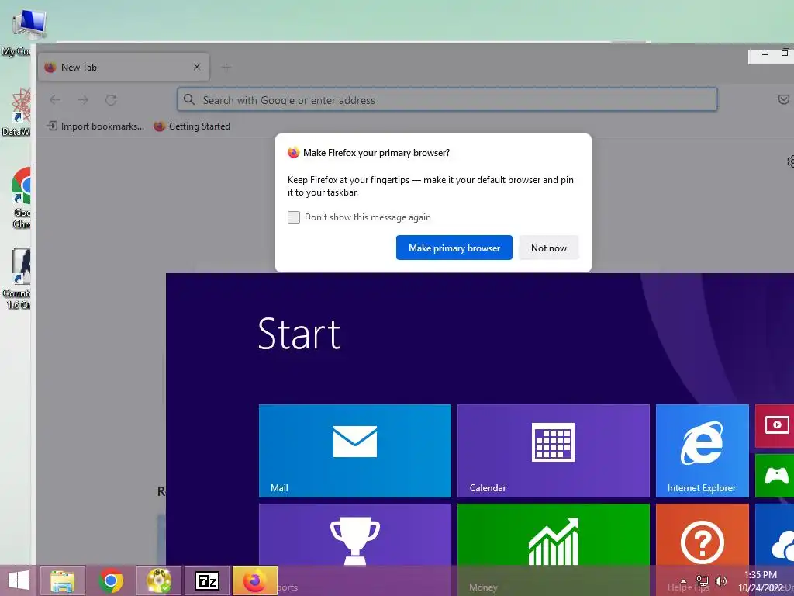The height and width of the screenshot is (596, 794).
Task: Open the 7-Zip taskbar icon
Action: click(x=207, y=580)
